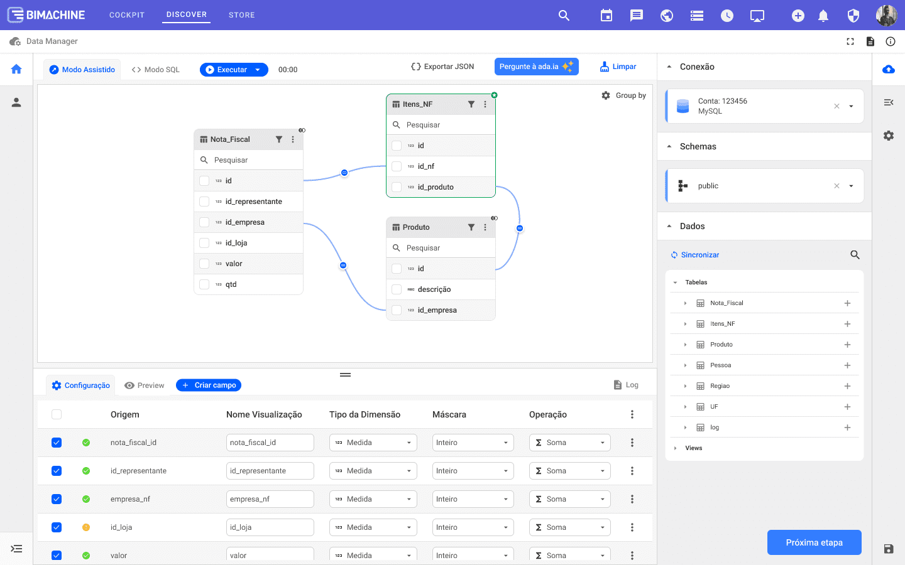The width and height of the screenshot is (905, 565).
Task: Click the cloud upload icon
Action: 889,69
